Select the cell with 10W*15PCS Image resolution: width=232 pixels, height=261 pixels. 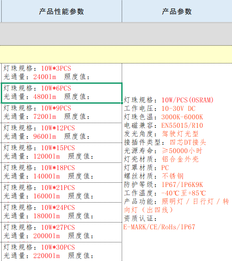click(x=62, y=153)
